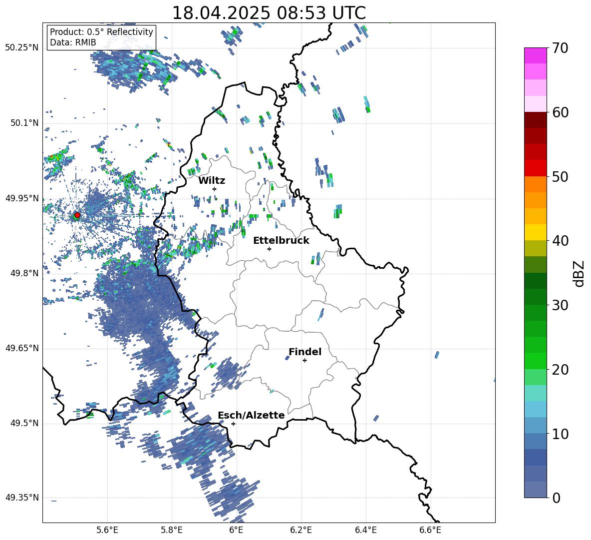This screenshot has height=540, width=591.
Task: Click the Wiltz station cross marker
Action: pos(215,189)
